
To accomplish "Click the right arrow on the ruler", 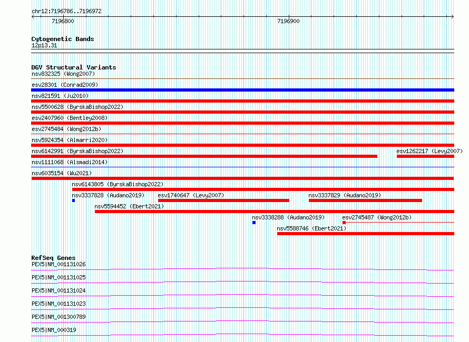I will 452,17.
